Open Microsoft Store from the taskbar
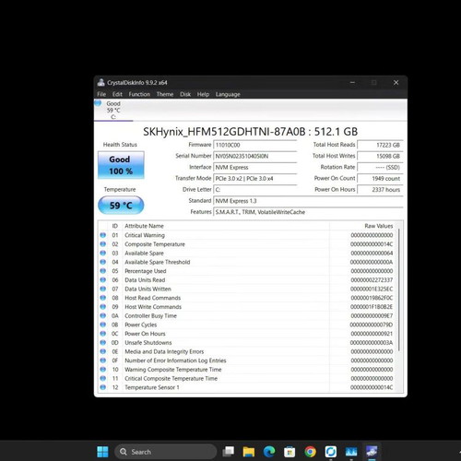 tap(290, 452)
